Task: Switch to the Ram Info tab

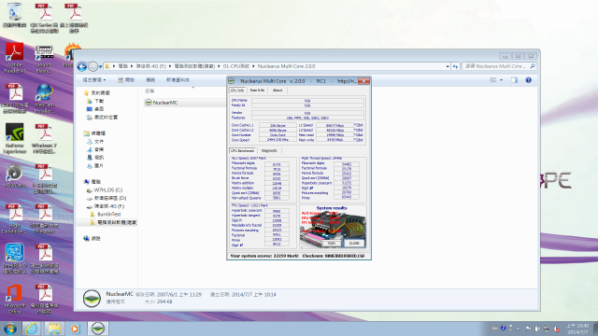Action: [257, 91]
